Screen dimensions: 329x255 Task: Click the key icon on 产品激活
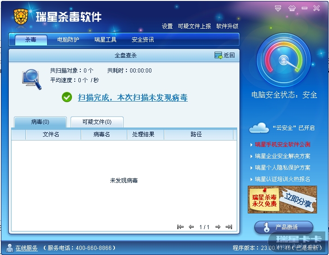266,227
